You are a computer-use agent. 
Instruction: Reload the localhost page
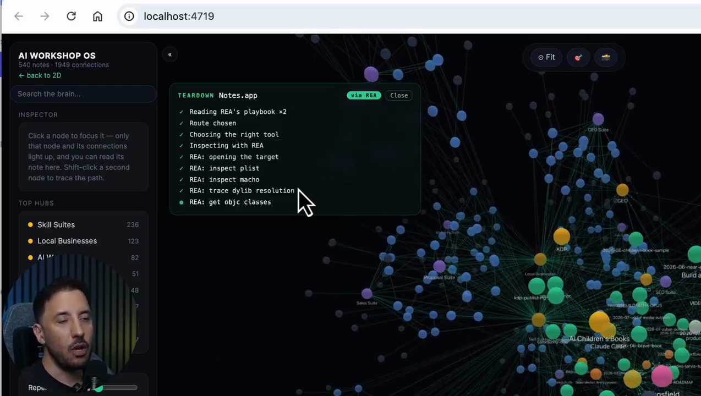pos(71,16)
